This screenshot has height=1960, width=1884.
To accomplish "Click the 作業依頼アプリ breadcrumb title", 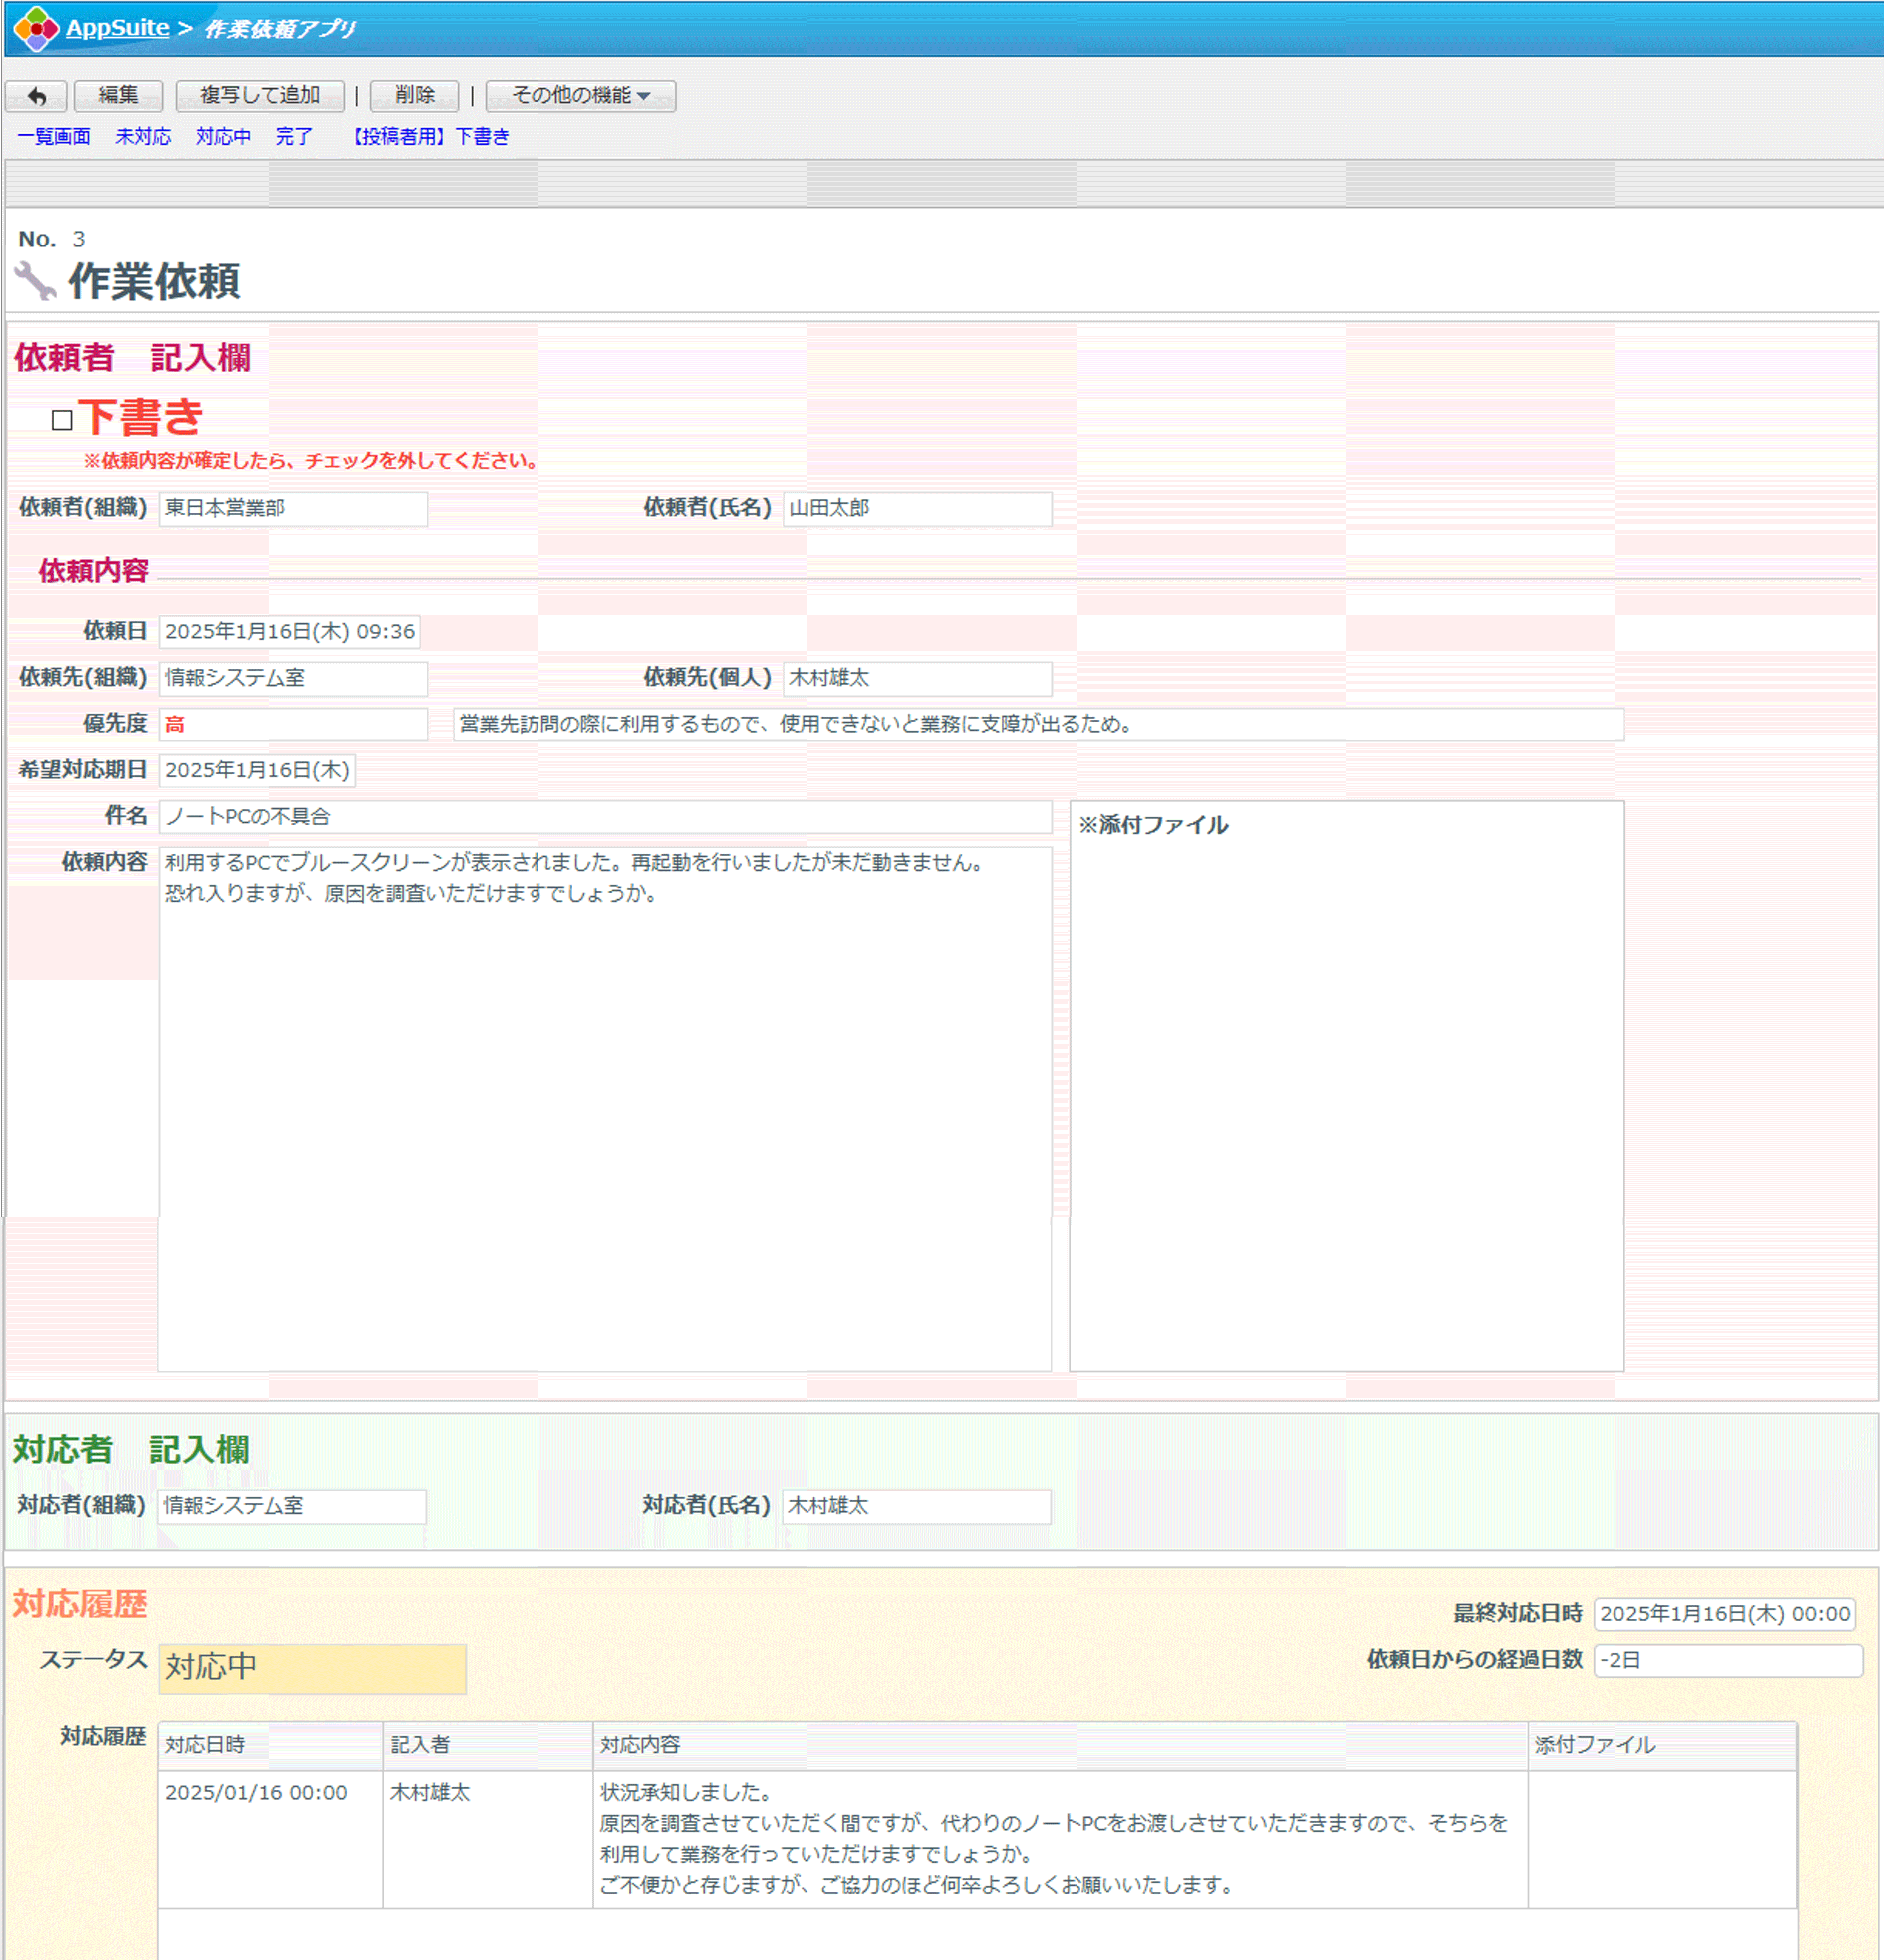I will 279,29.
